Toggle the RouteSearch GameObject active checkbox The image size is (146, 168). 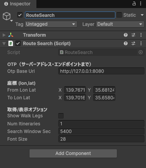(20, 15)
